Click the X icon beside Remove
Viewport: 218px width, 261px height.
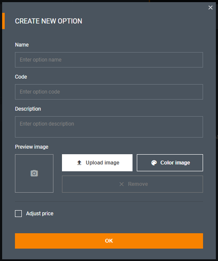click(121, 184)
